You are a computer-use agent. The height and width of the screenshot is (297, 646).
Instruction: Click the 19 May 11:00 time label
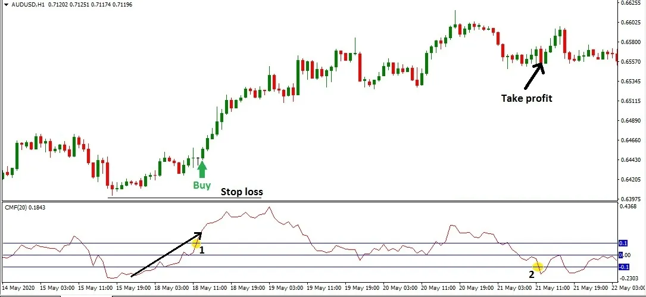coord(324,287)
